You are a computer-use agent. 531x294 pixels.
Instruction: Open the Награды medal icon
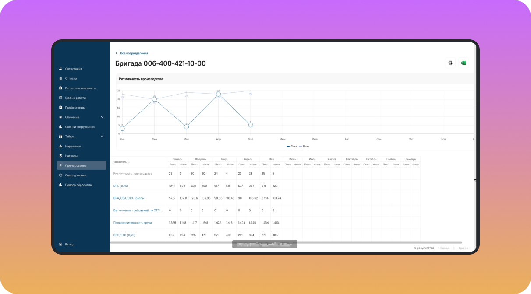pos(60,156)
